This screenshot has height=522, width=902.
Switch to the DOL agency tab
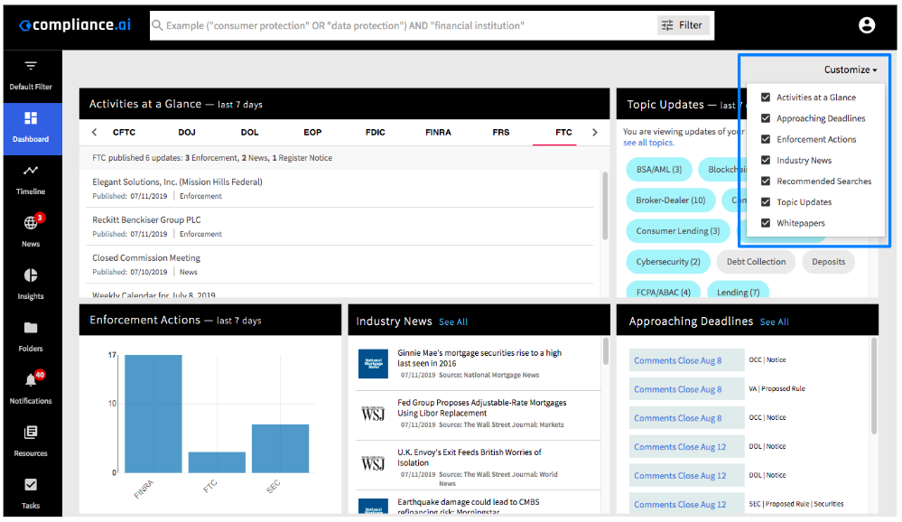coord(250,133)
